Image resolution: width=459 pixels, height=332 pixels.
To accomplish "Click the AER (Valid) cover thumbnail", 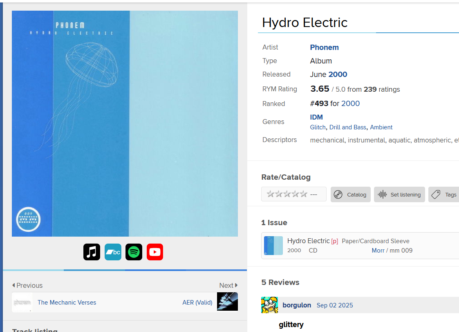I will [x=227, y=301].
